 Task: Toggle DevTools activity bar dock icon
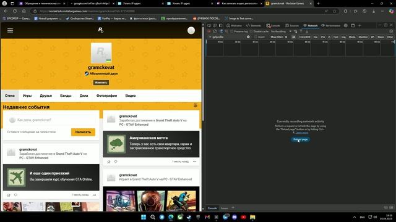pos(221,25)
